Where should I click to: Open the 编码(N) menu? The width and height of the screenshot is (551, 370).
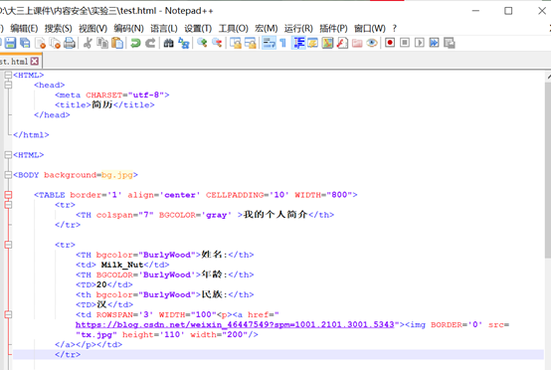pyautogui.click(x=128, y=28)
